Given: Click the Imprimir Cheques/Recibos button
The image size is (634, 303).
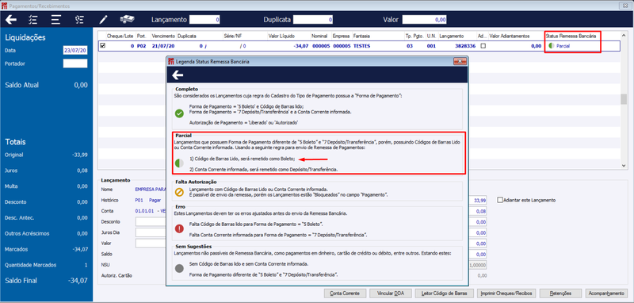Looking at the screenshot, I should (506, 293).
